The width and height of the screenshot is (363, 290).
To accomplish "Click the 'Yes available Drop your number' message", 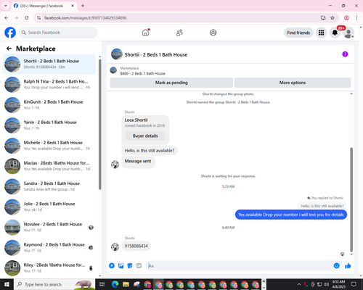I will (x=291, y=215).
